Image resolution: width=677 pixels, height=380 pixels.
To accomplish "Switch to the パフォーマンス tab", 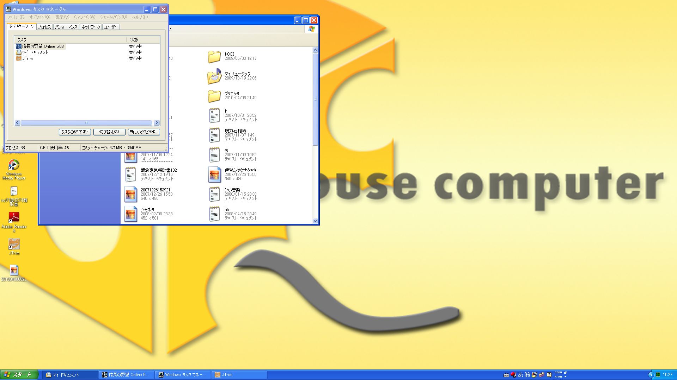I will click(x=66, y=27).
